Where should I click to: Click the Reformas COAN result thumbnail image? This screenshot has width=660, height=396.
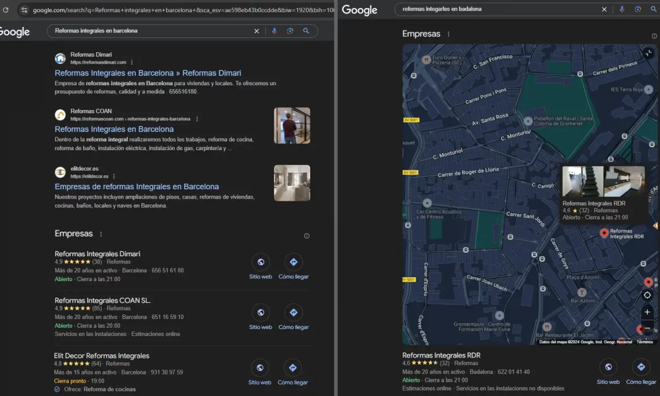292,125
